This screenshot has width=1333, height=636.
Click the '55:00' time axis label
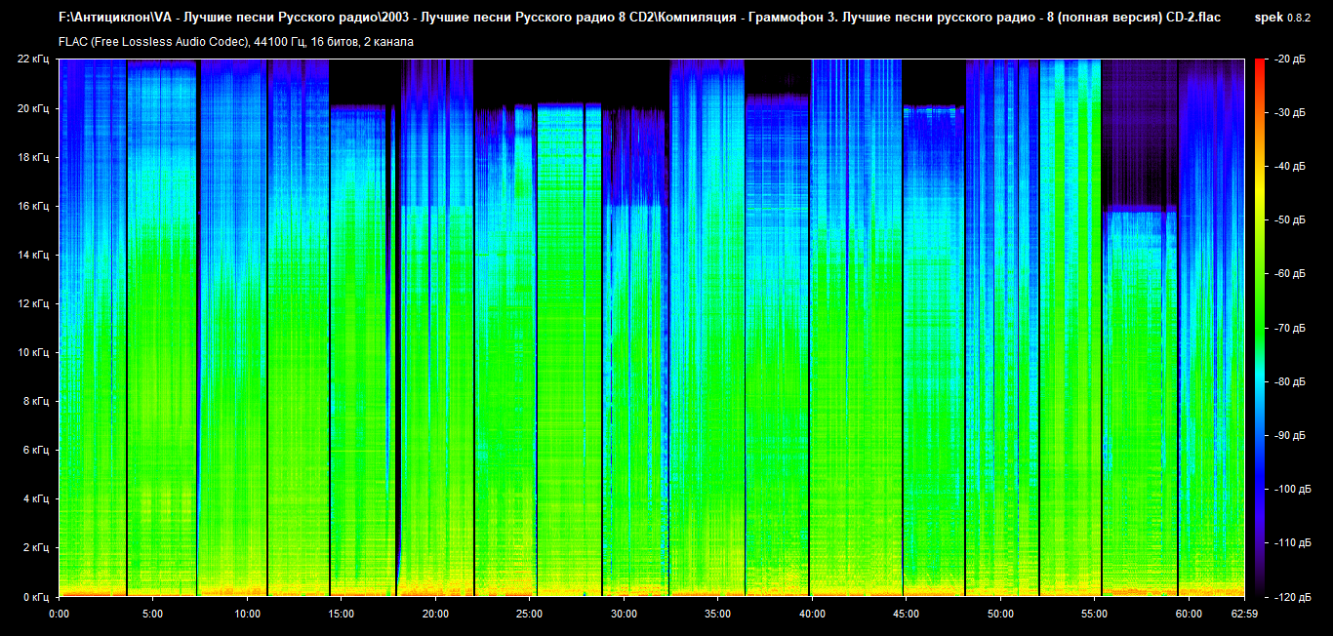pyautogui.click(x=1094, y=614)
